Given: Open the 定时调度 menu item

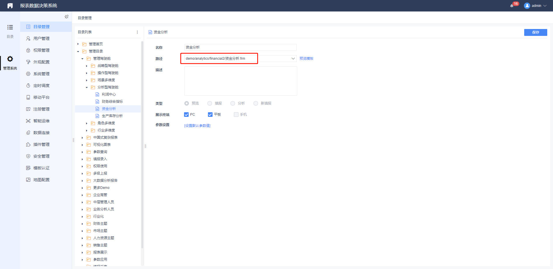Looking at the screenshot, I should click(46, 86).
